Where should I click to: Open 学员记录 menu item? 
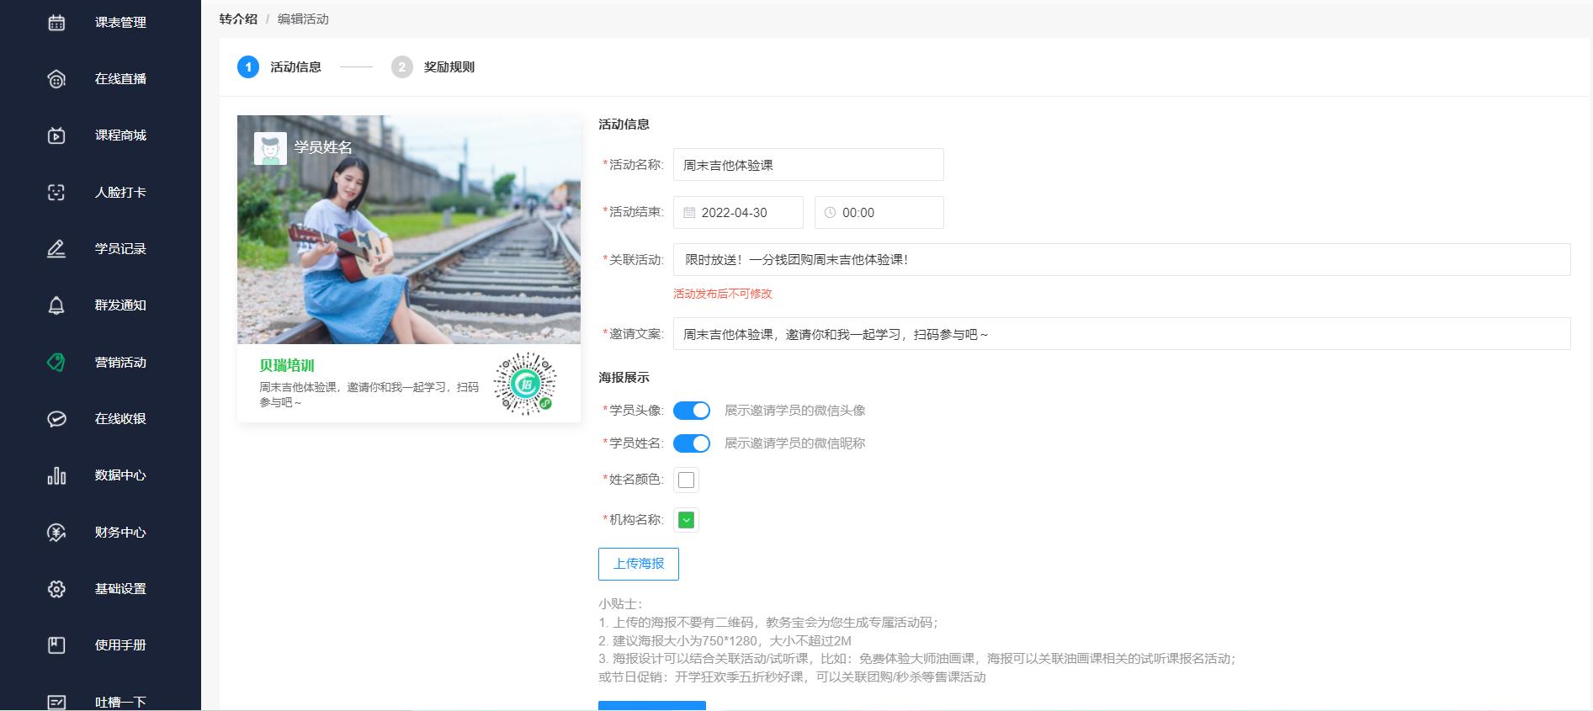(x=120, y=249)
